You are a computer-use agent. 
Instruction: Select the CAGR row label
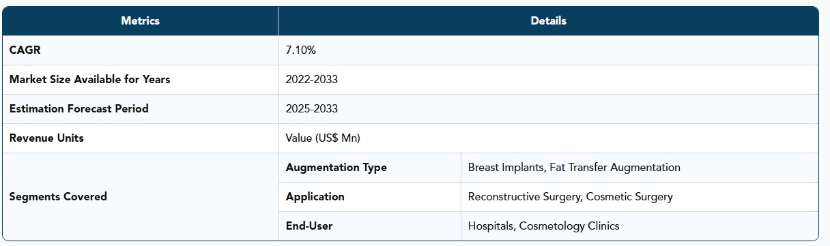click(26, 50)
